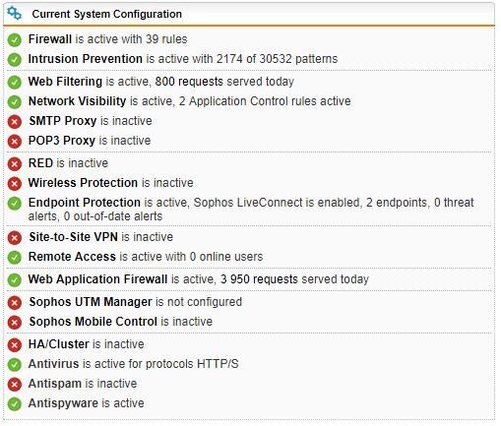Click the green check icon next to Firewall

click(x=15, y=40)
